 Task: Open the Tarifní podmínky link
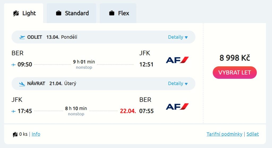pyautogui.click(x=224, y=134)
